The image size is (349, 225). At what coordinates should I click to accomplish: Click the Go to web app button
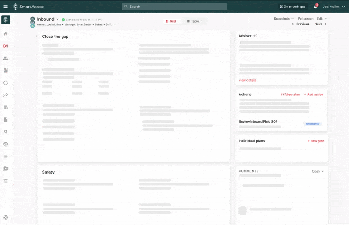point(292,7)
